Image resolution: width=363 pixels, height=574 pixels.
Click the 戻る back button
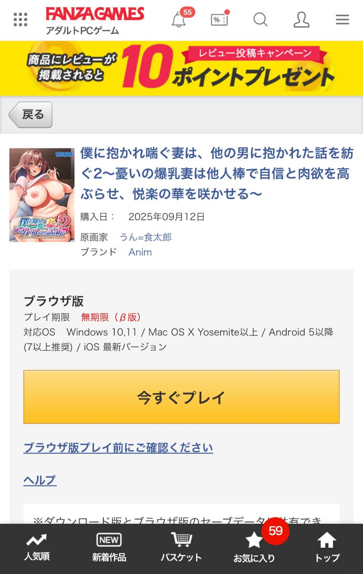[x=30, y=115]
